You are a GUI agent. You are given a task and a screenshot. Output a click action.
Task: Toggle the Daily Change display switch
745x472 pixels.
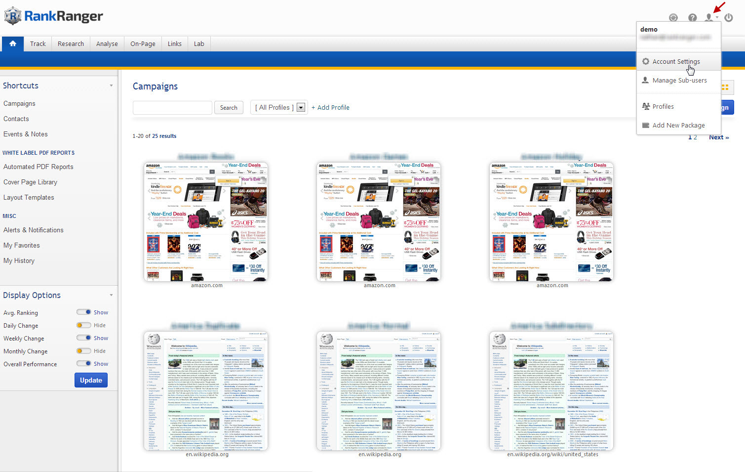click(84, 325)
